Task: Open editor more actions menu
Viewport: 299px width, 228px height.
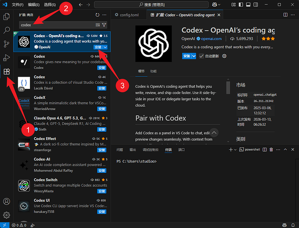Action: coord(293,15)
